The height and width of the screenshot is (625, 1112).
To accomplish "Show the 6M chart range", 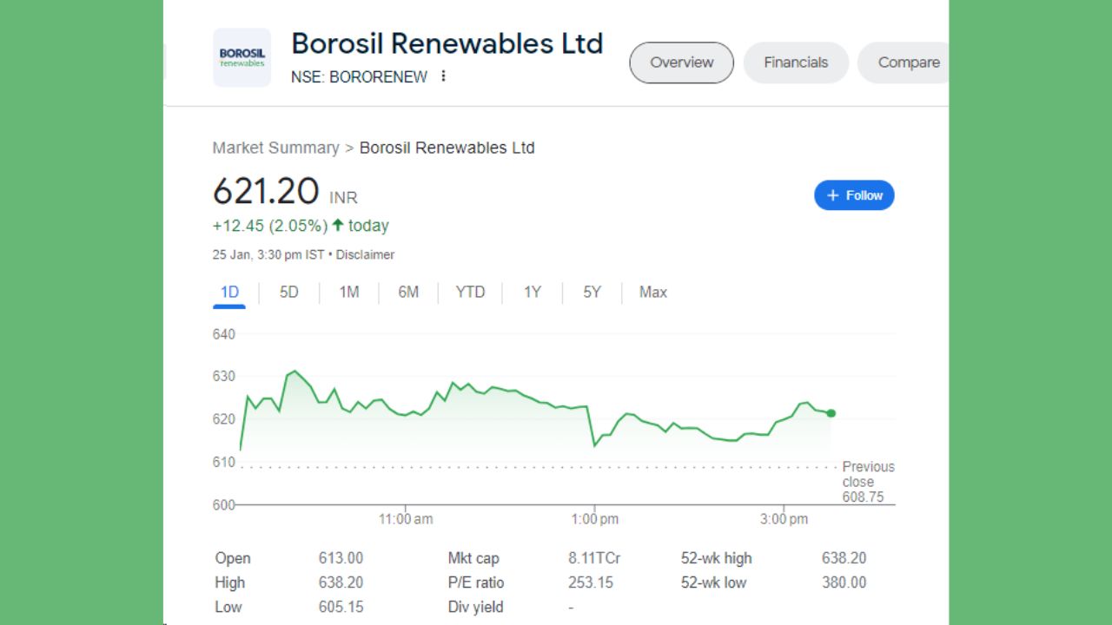I will click(x=408, y=293).
